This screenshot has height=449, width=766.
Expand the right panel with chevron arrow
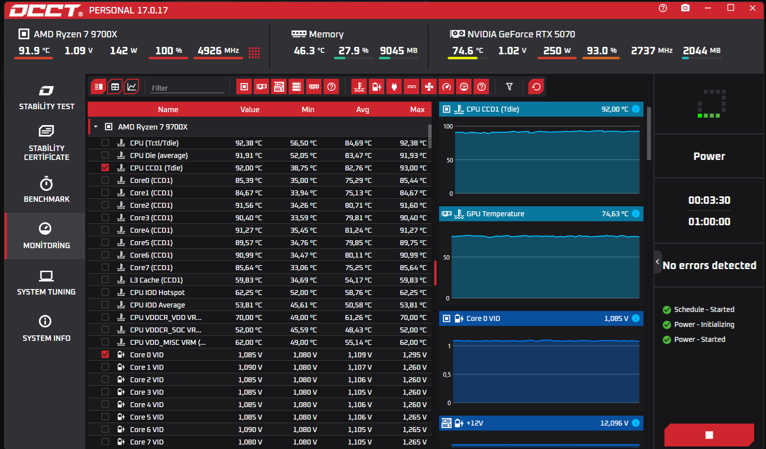point(658,262)
